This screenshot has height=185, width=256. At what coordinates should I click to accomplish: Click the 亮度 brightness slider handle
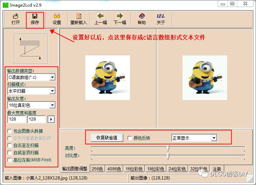click(168, 147)
